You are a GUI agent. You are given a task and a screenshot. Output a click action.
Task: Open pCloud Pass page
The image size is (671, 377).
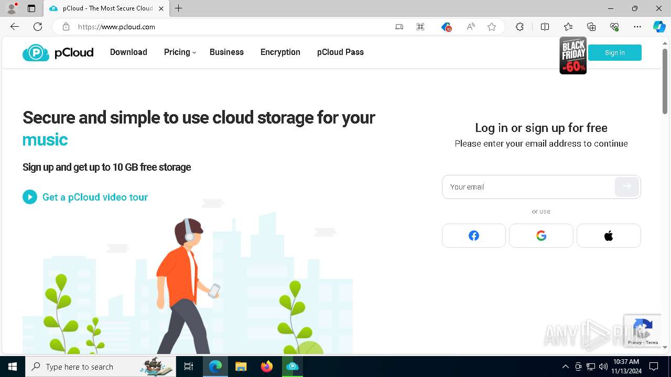[x=340, y=52]
